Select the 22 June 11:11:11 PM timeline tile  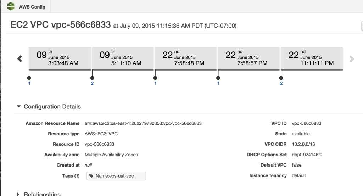click(x=312, y=58)
